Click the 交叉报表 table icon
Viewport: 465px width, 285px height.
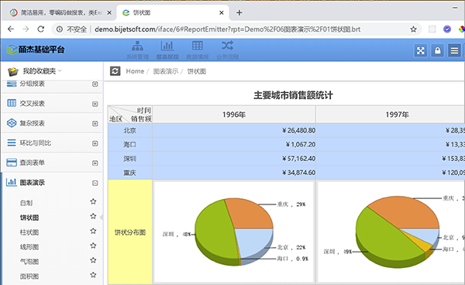(12, 103)
